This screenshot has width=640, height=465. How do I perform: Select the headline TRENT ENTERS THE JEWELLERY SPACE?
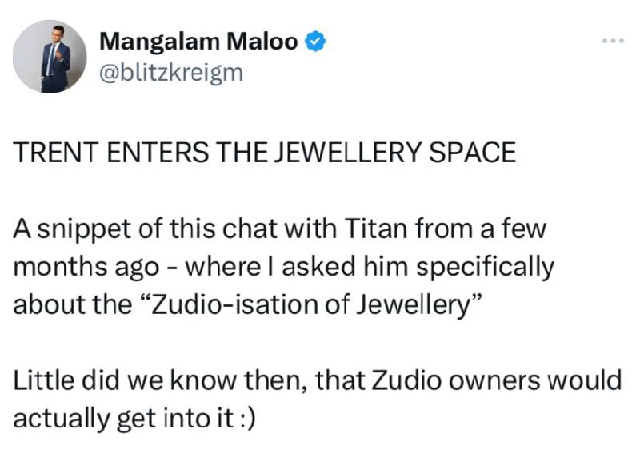[265, 153]
